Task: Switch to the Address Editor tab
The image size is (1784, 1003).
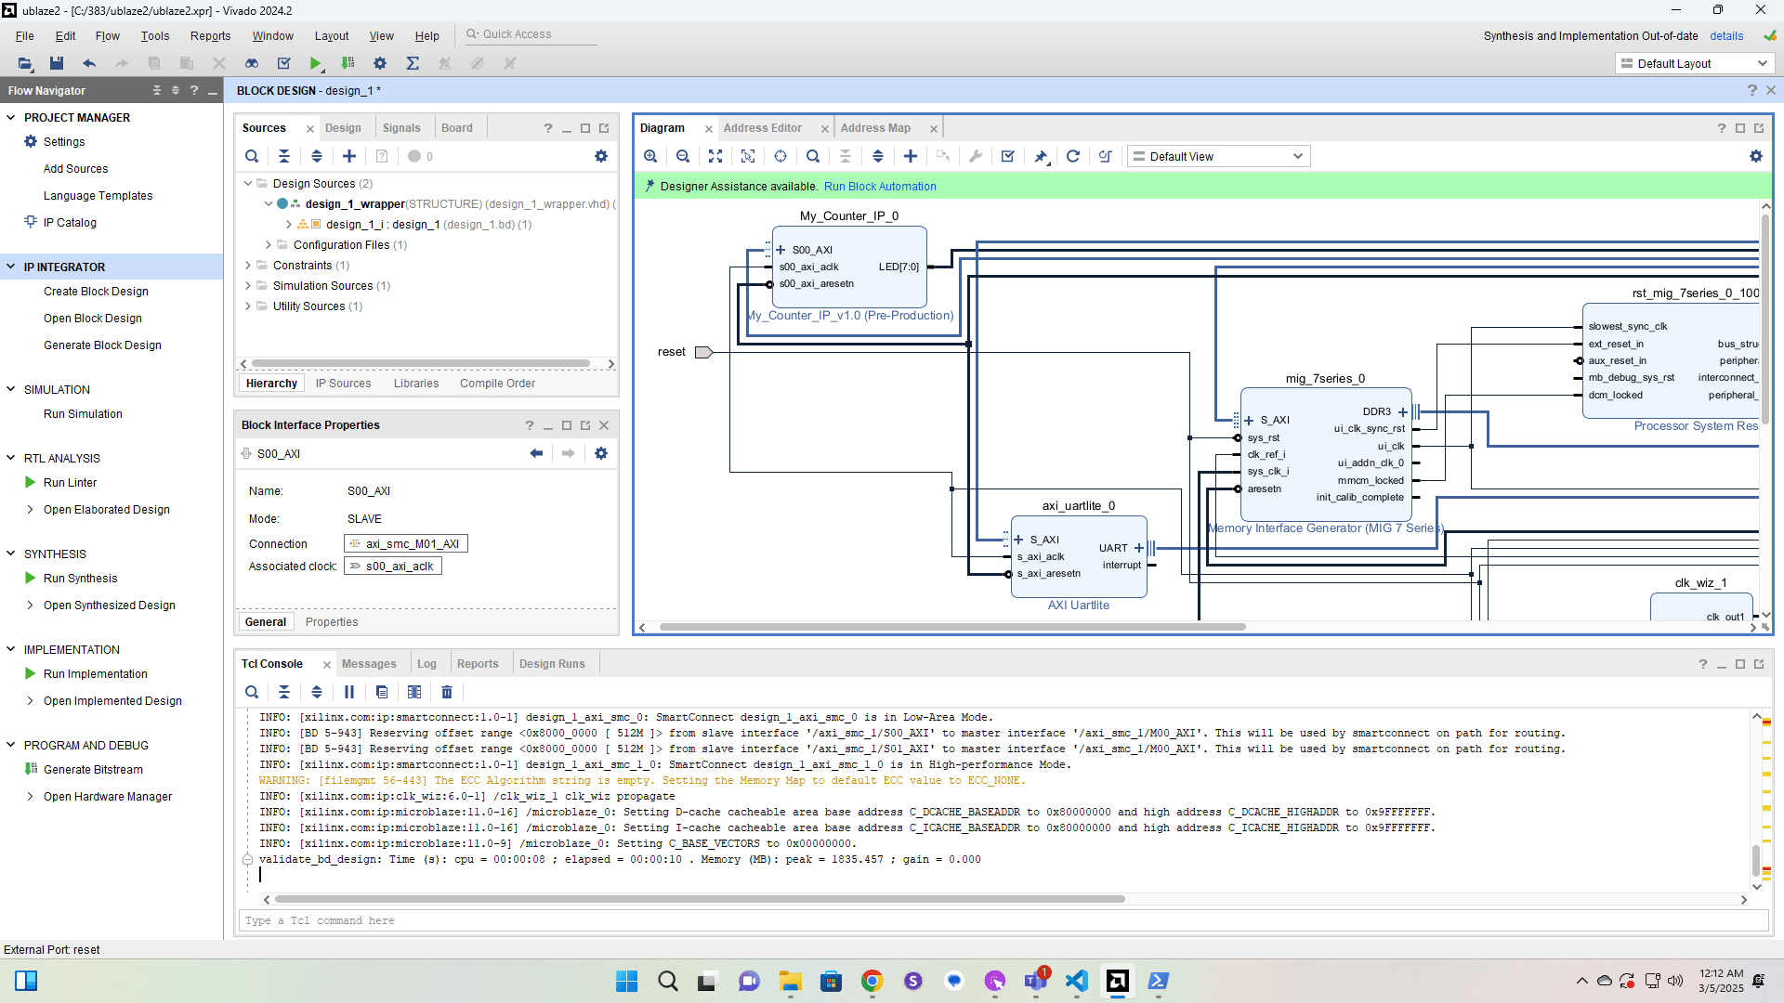Action: (762, 128)
